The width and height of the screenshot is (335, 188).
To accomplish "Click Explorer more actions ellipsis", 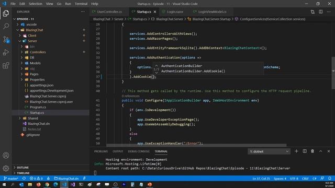I will point(83,11).
